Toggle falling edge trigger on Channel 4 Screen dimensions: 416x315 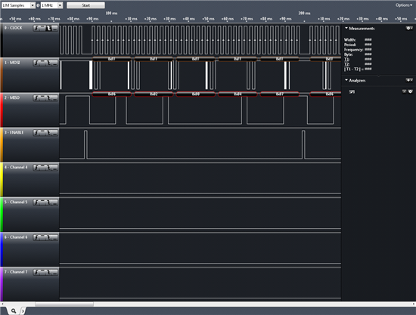click(x=48, y=168)
